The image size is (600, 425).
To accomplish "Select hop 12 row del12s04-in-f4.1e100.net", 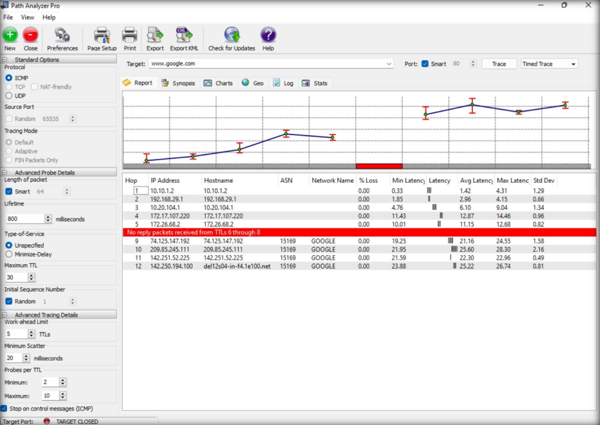I will tap(359, 266).
